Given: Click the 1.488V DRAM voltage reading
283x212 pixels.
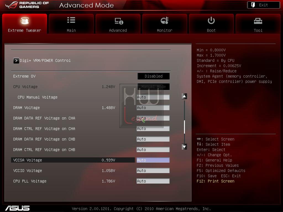Looking at the screenshot, I should 108,108.
